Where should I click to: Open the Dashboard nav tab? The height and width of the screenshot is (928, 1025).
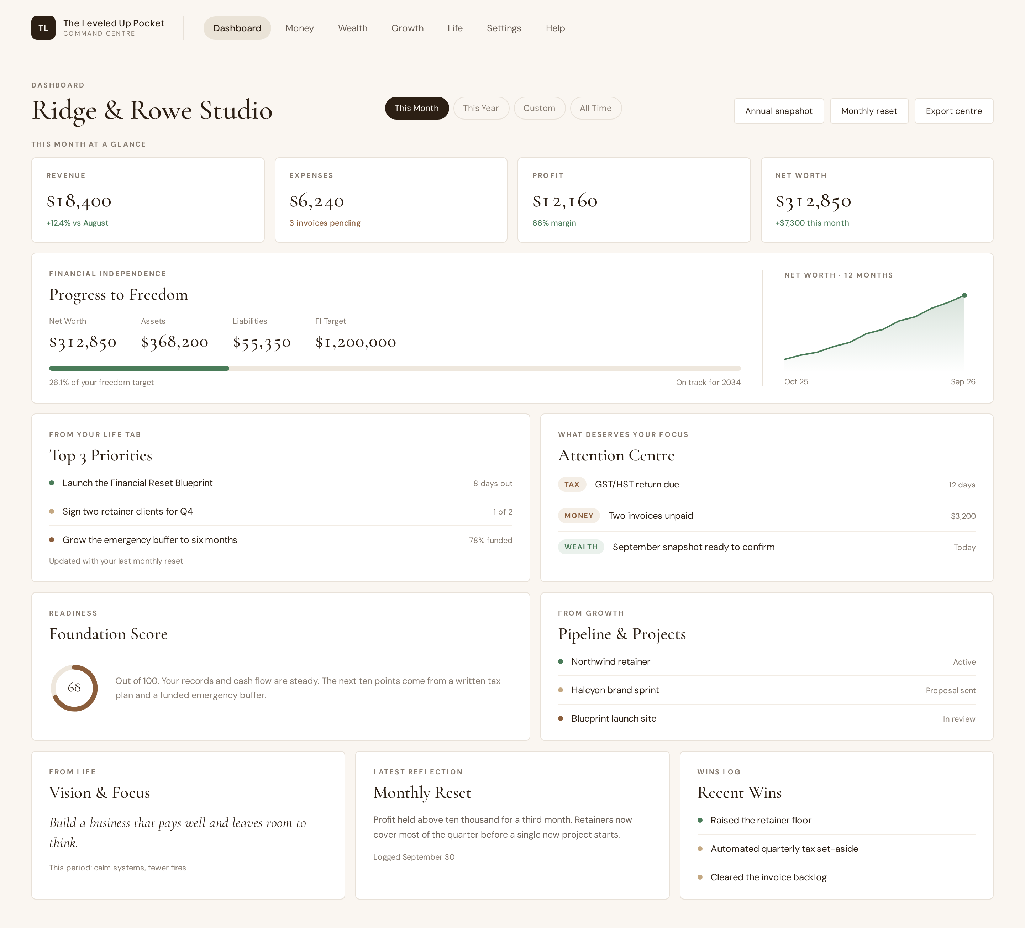pyautogui.click(x=237, y=28)
